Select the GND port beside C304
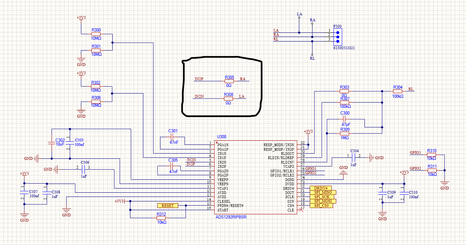Image resolution: width=466 pixels, height=245 pixels. point(376,158)
